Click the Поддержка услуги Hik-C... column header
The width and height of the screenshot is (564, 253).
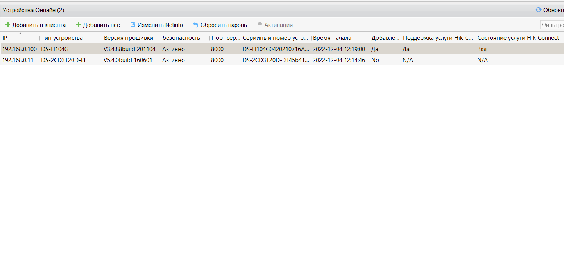pos(438,38)
